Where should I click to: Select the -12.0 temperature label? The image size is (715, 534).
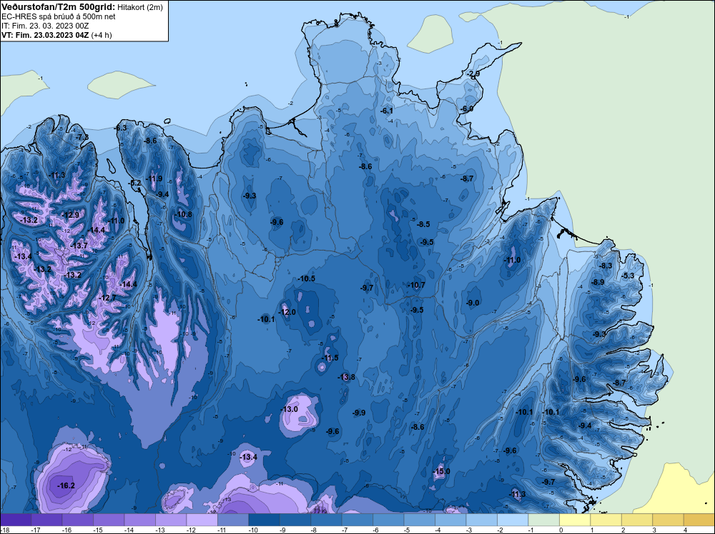(x=287, y=312)
